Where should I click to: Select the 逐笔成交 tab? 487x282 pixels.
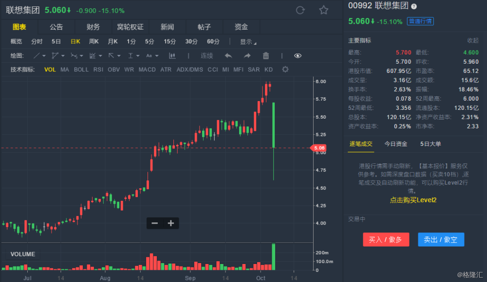coord(361,144)
